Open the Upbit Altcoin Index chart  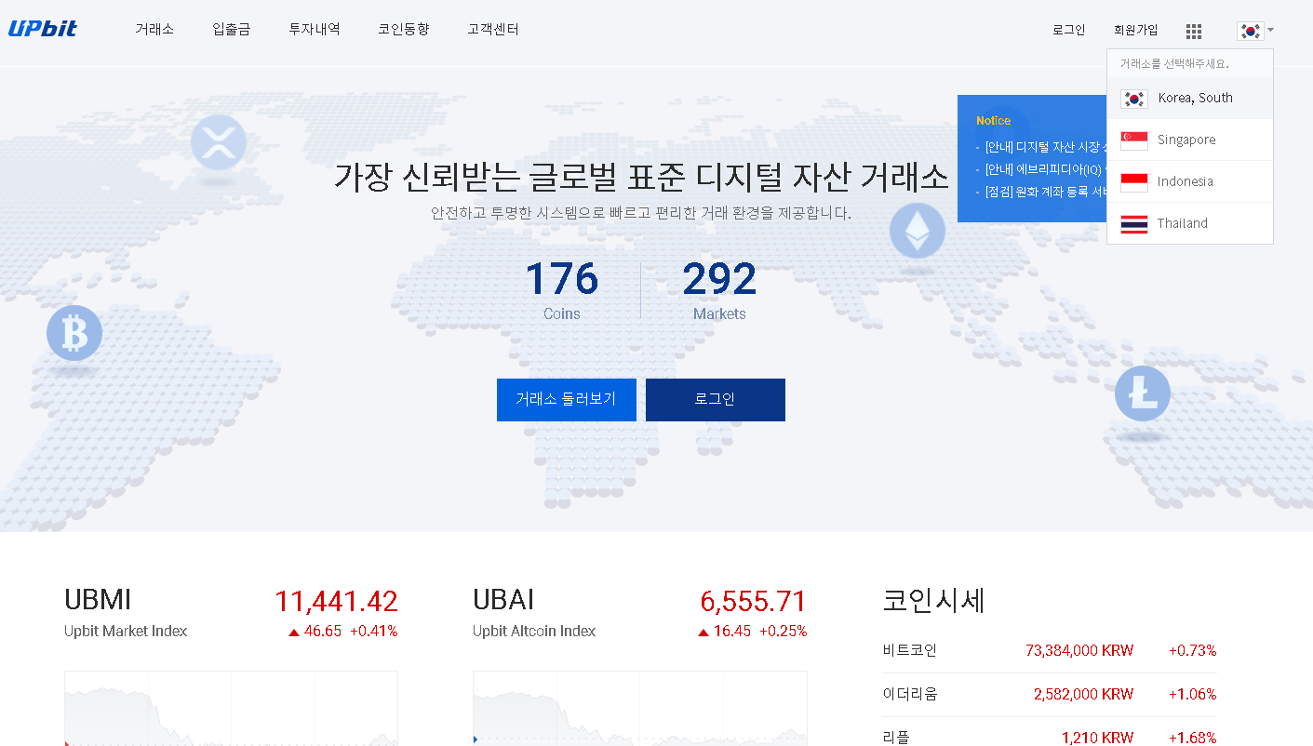[640, 708]
